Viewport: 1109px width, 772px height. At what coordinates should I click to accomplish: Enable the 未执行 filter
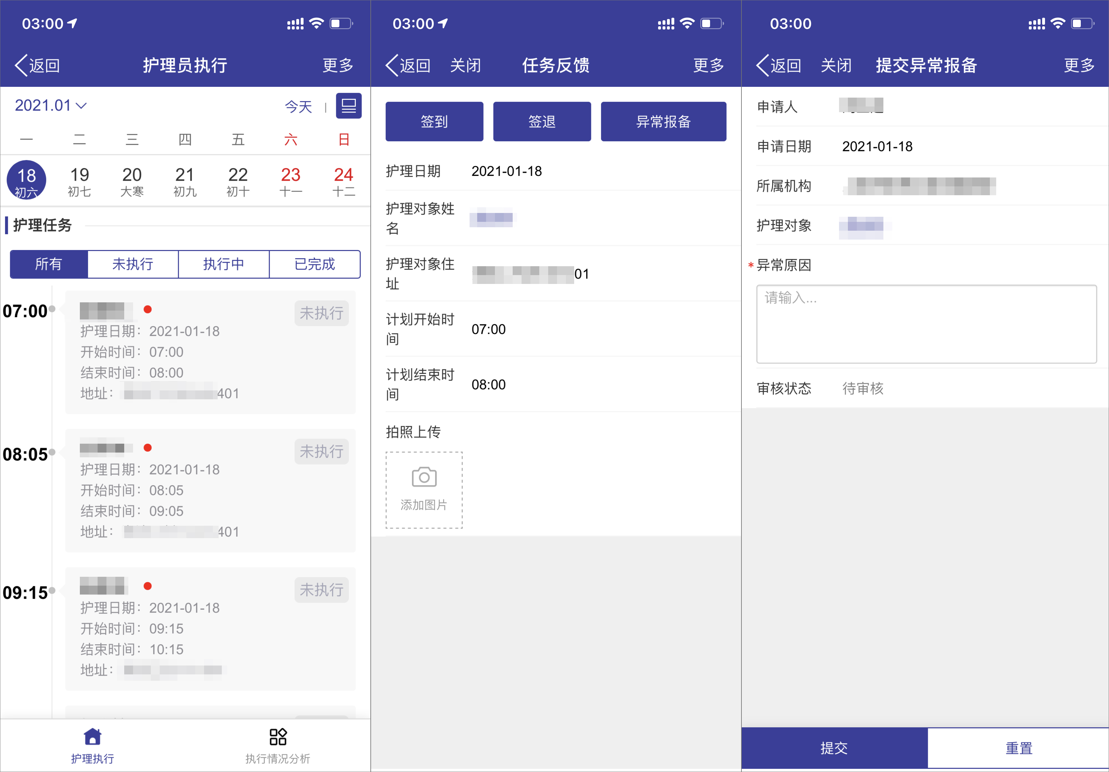click(x=133, y=264)
